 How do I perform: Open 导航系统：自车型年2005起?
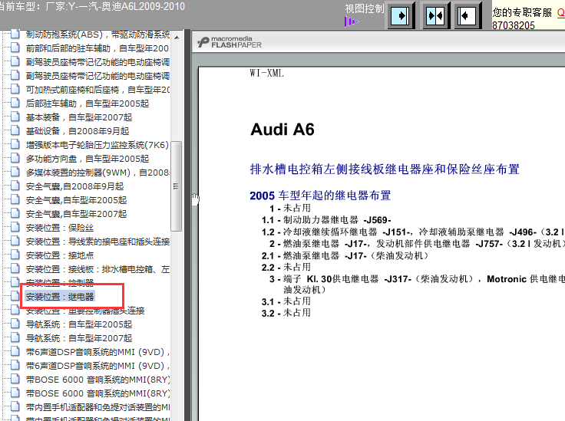pos(79,324)
